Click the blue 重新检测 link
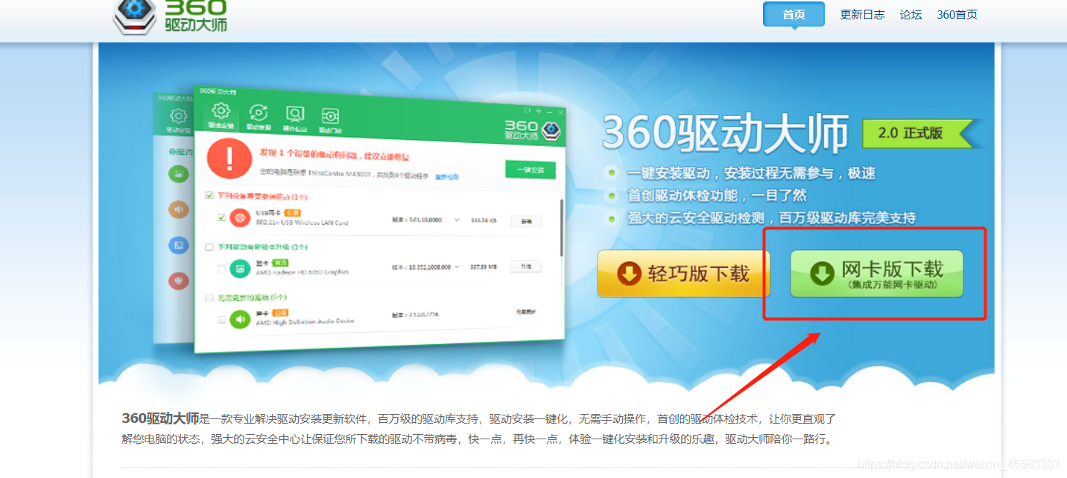 tap(447, 177)
